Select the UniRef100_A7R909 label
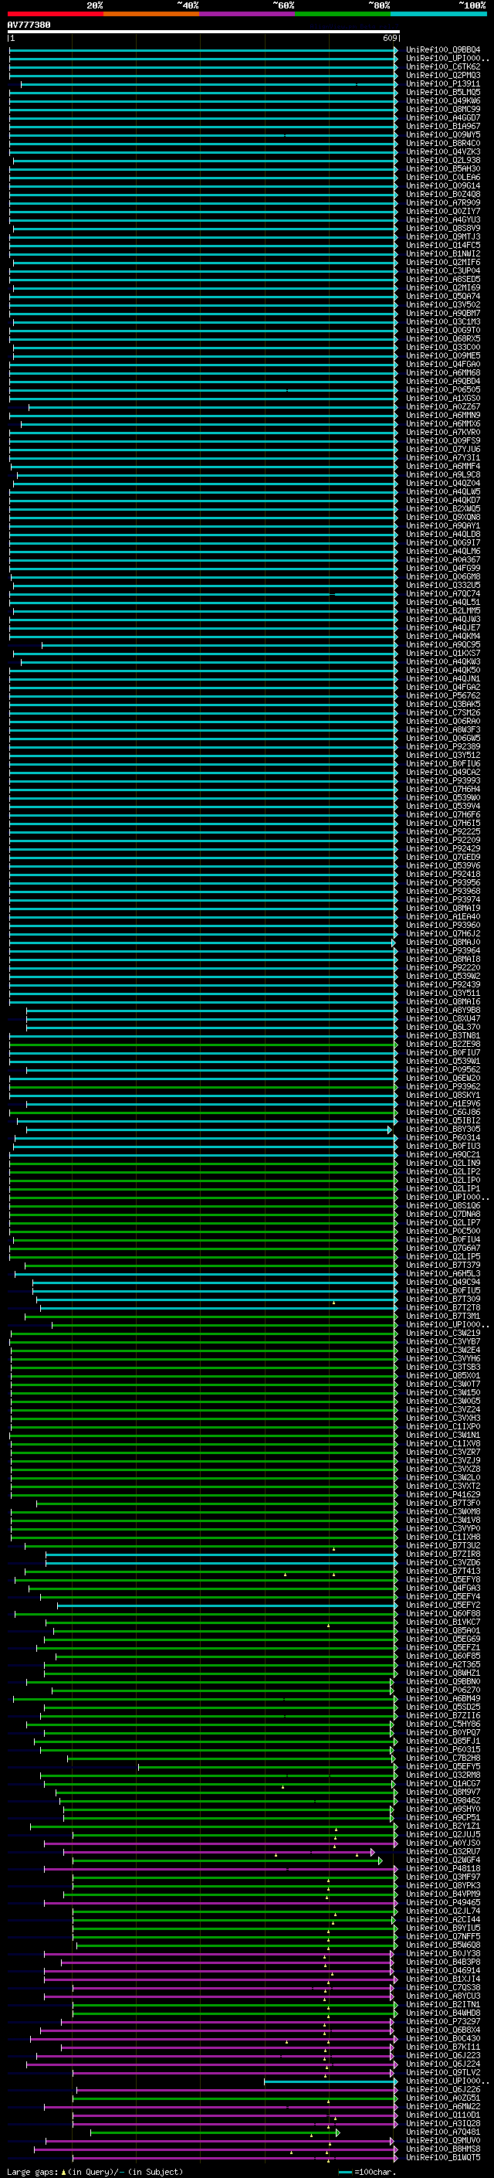The image size is (494, 2178). pos(443,203)
